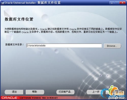
Task: Click the description paragraph about Oracle 主目录
Action: tap(63, 30)
